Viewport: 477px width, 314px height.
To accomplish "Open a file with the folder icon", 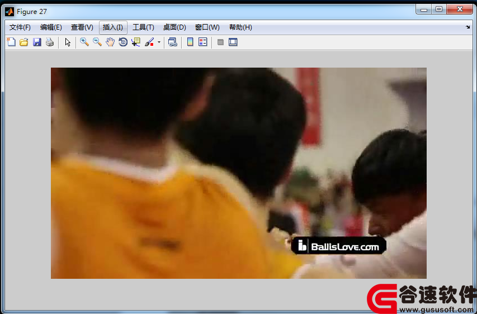I will click(x=24, y=42).
